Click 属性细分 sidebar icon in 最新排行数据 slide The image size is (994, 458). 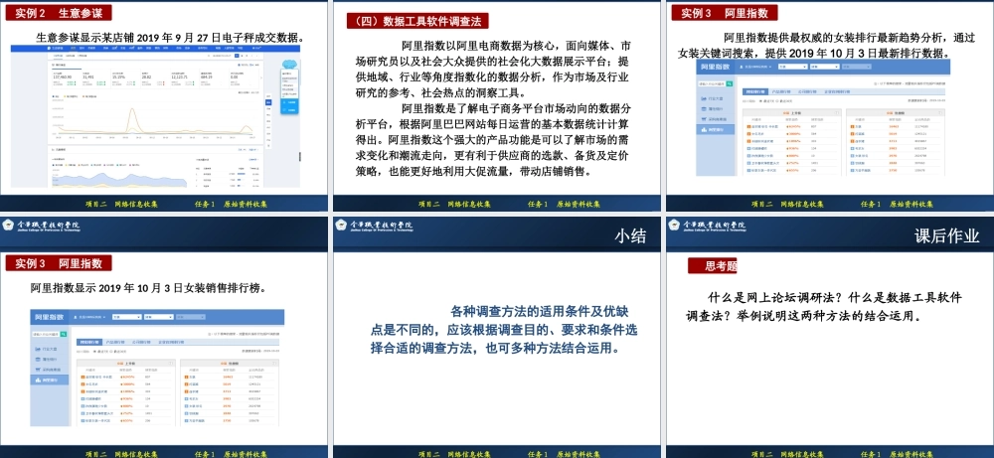[x=704, y=109]
